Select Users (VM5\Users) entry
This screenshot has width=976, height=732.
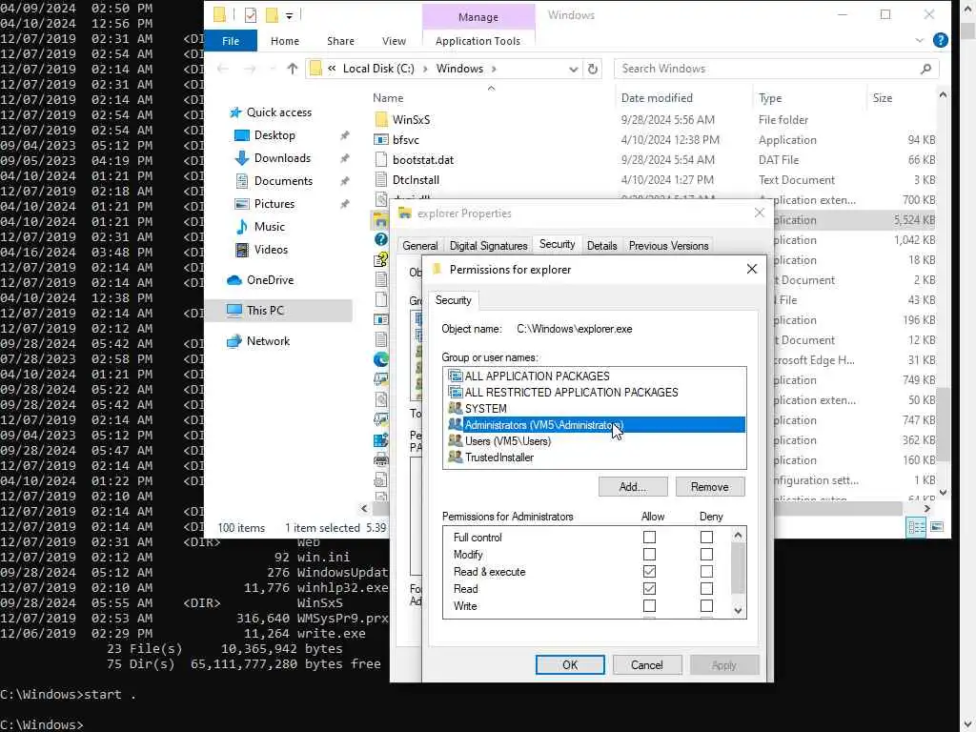coord(595,441)
